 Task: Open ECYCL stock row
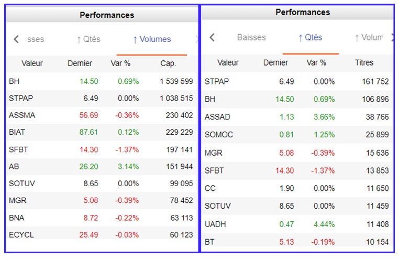(x=21, y=234)
